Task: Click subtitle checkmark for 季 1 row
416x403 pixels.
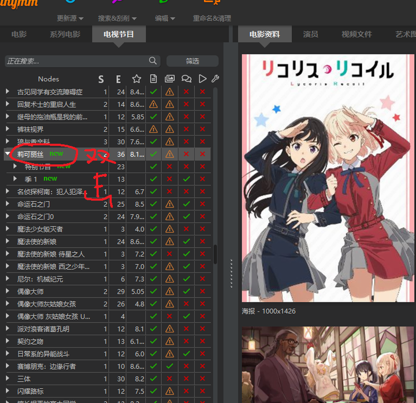Action: (186, 179)
